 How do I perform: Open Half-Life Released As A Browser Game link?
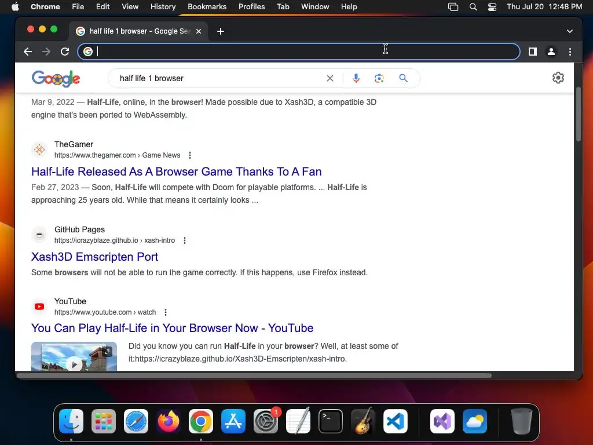(176, 172)
